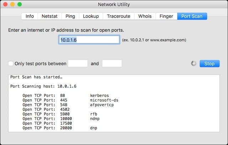
Task: Open the Netstat tab
Action: pos(50,16)
